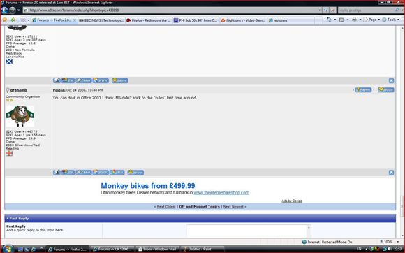The image size is (405, 253).
Task: Click the browser search box
Action: point(366,10)
